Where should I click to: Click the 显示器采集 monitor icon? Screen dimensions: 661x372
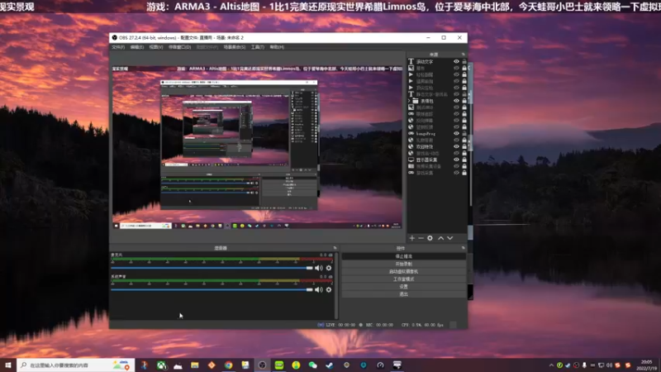(x=411, y=160)
